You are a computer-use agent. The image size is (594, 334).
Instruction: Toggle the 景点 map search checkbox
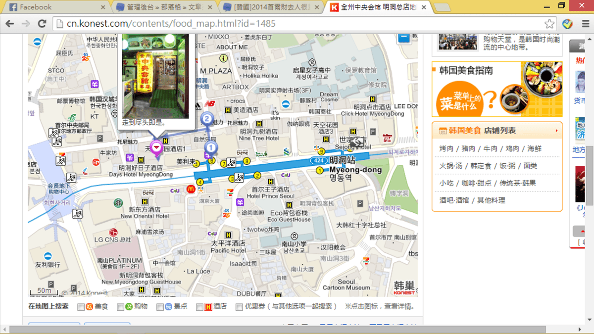[x=160, y=307]
